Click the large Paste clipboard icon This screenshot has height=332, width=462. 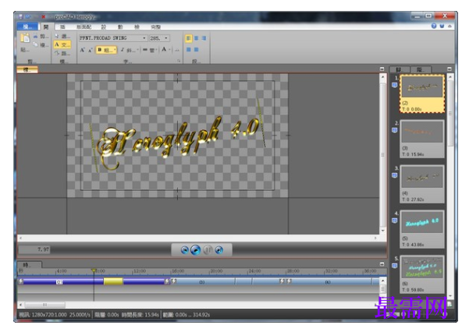tap(25, 38)
